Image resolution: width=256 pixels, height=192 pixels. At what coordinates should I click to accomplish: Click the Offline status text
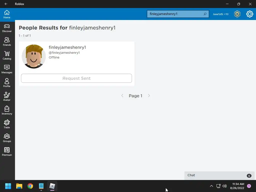(x=54, y=57)
